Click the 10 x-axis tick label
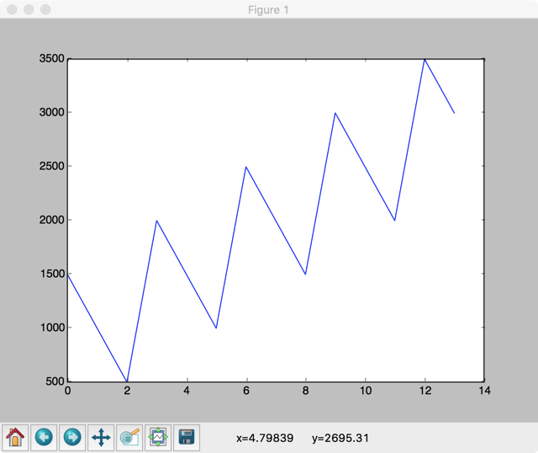Image resolution: width=538 pixels, height=453 pixels. [366, 391]
